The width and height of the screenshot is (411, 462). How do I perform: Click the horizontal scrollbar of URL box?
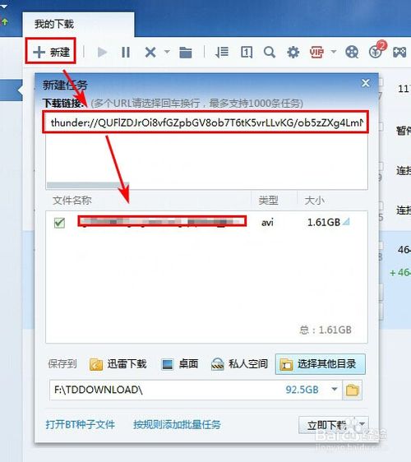[88, 185]
